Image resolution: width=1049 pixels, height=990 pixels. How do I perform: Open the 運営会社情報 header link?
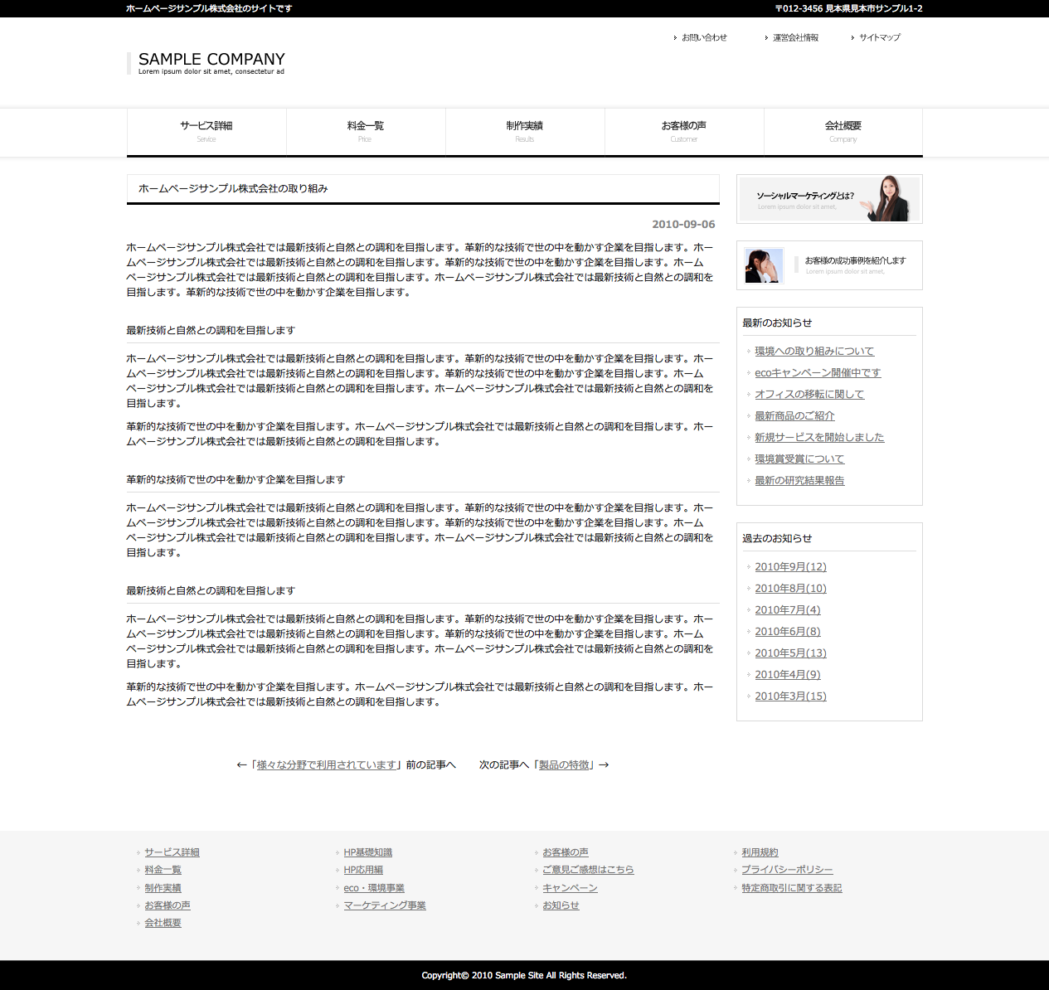coord(795,38)
